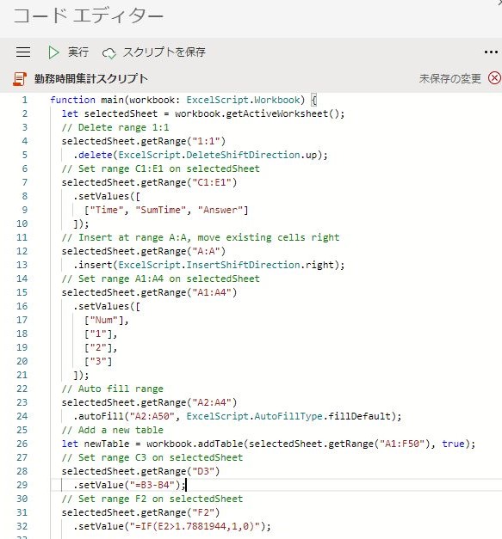The width and height of the screenshot is (502, 539).
Task: Click the cloud save icon
Action: (x=109, y=53)
